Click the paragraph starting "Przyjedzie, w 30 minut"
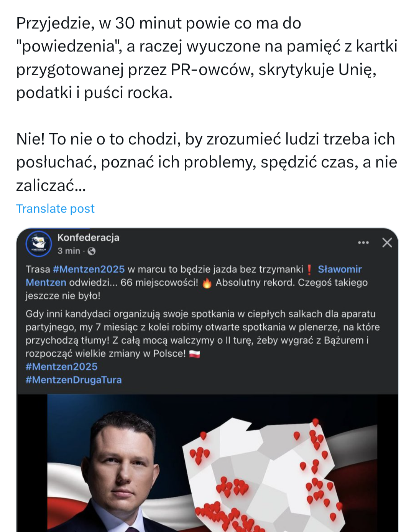414x532 pixels. click(207, 58)
